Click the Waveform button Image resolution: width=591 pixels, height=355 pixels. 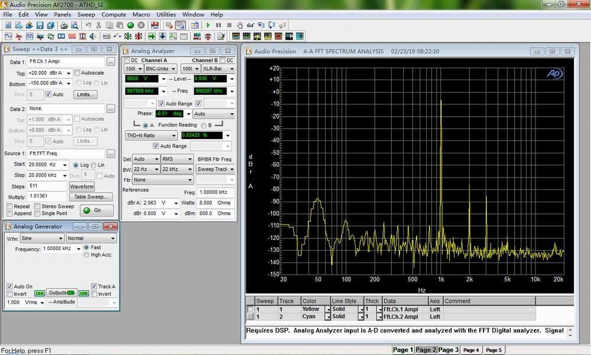(82, 186)
